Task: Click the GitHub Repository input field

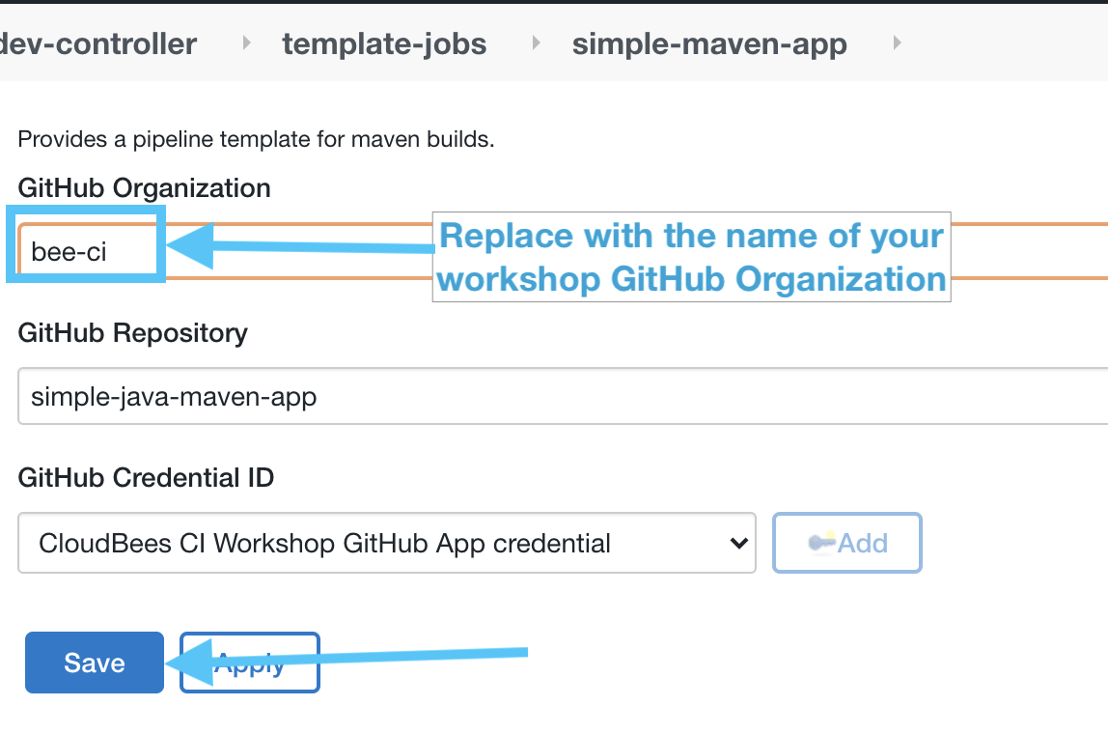Action: pyautogui.click(x=386, y=396)
